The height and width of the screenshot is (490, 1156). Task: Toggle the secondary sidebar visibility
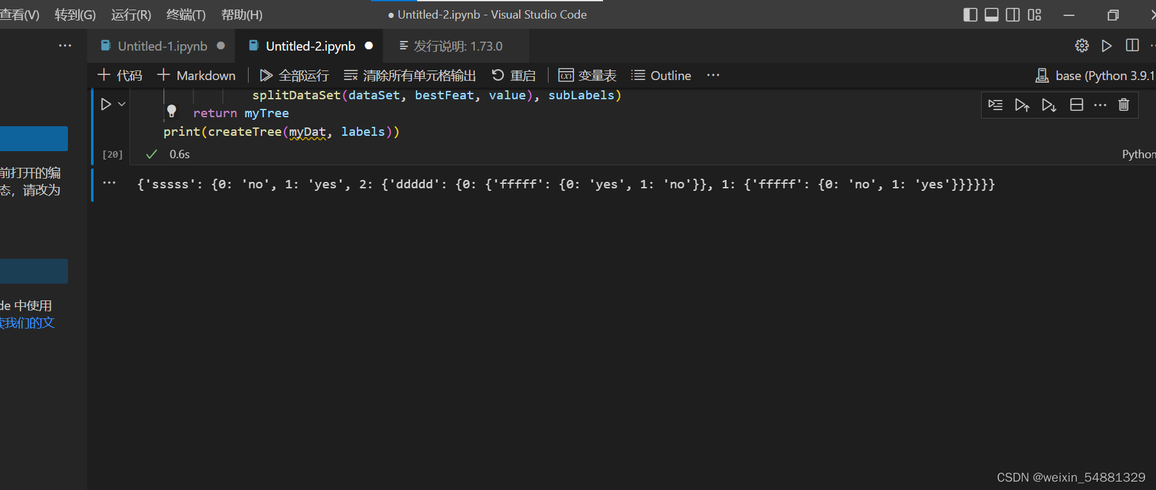[1012, 15]
